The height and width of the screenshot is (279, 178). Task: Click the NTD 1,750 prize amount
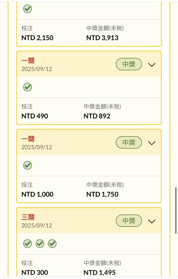pos(102,194)
